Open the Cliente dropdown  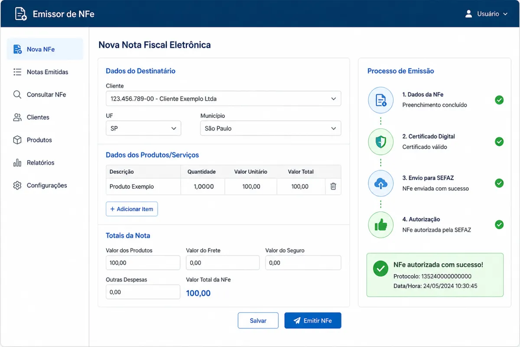[x=223, y=98]
